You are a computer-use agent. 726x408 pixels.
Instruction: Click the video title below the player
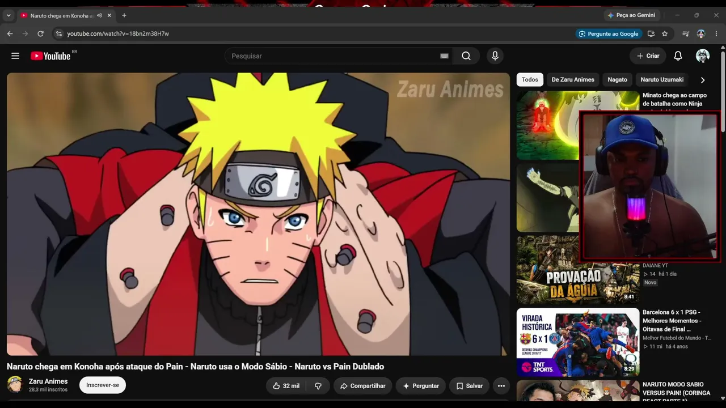coord(196,367)
